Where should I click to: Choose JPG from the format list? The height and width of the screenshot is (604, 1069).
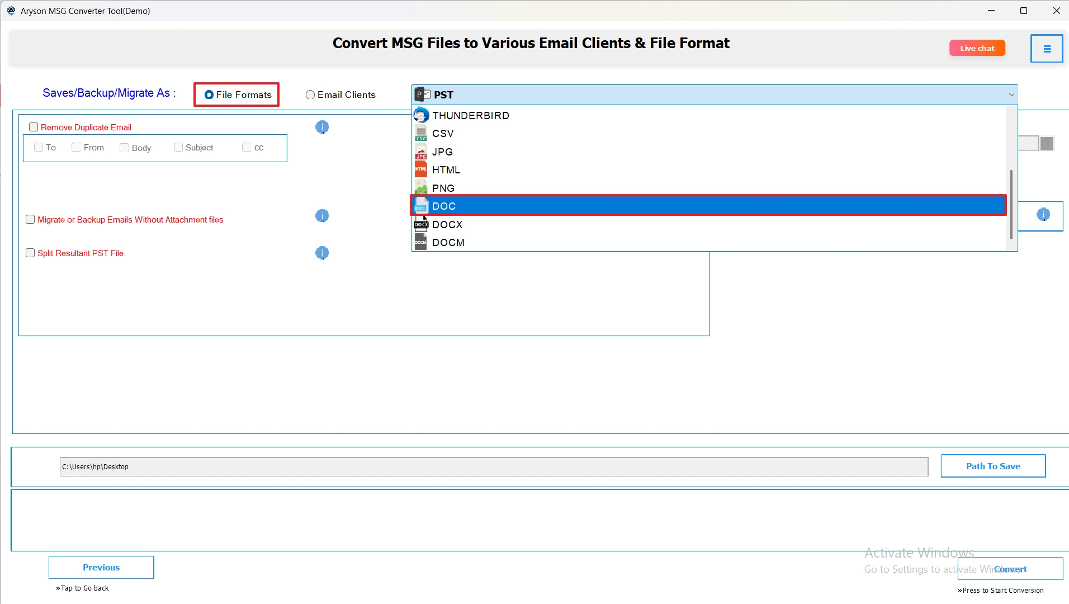[x=708, y=152]
